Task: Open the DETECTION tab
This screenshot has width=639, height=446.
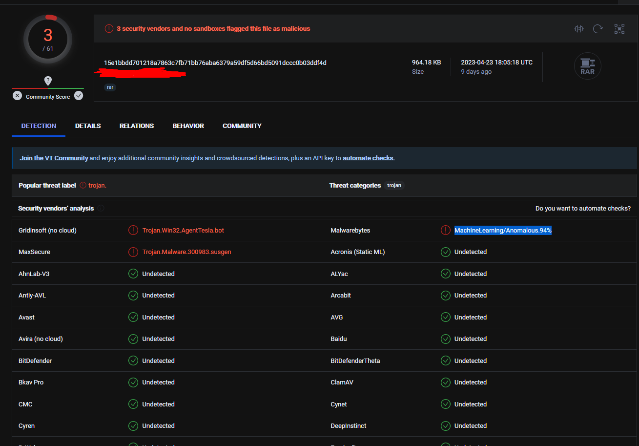Action: click(39, 126)
